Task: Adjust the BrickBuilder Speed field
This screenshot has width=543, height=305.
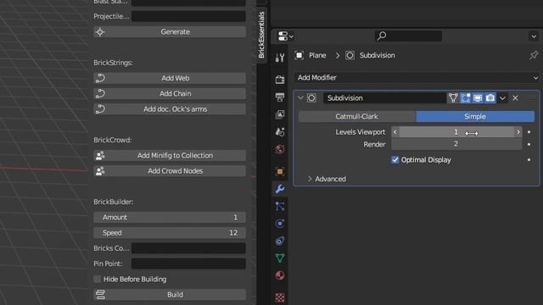Action: click(x=170, y=233)
